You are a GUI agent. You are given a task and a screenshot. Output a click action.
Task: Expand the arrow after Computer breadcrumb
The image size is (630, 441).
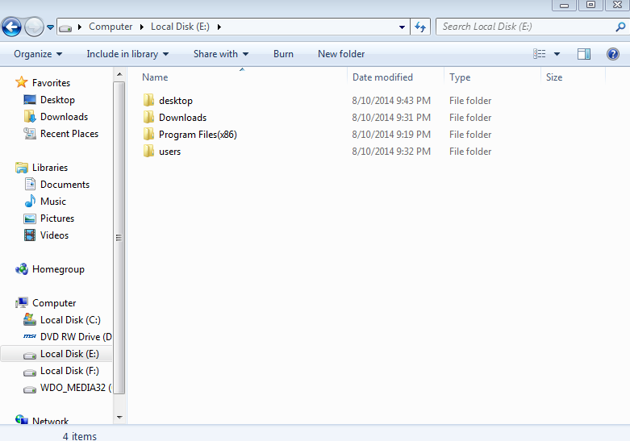coord(142,27)
